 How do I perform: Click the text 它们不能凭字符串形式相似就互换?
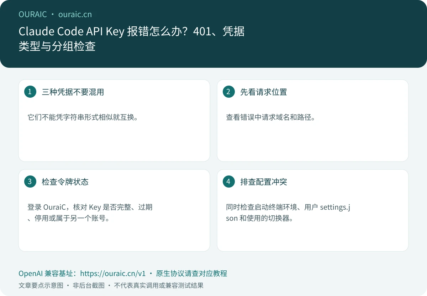coord(83,117)
